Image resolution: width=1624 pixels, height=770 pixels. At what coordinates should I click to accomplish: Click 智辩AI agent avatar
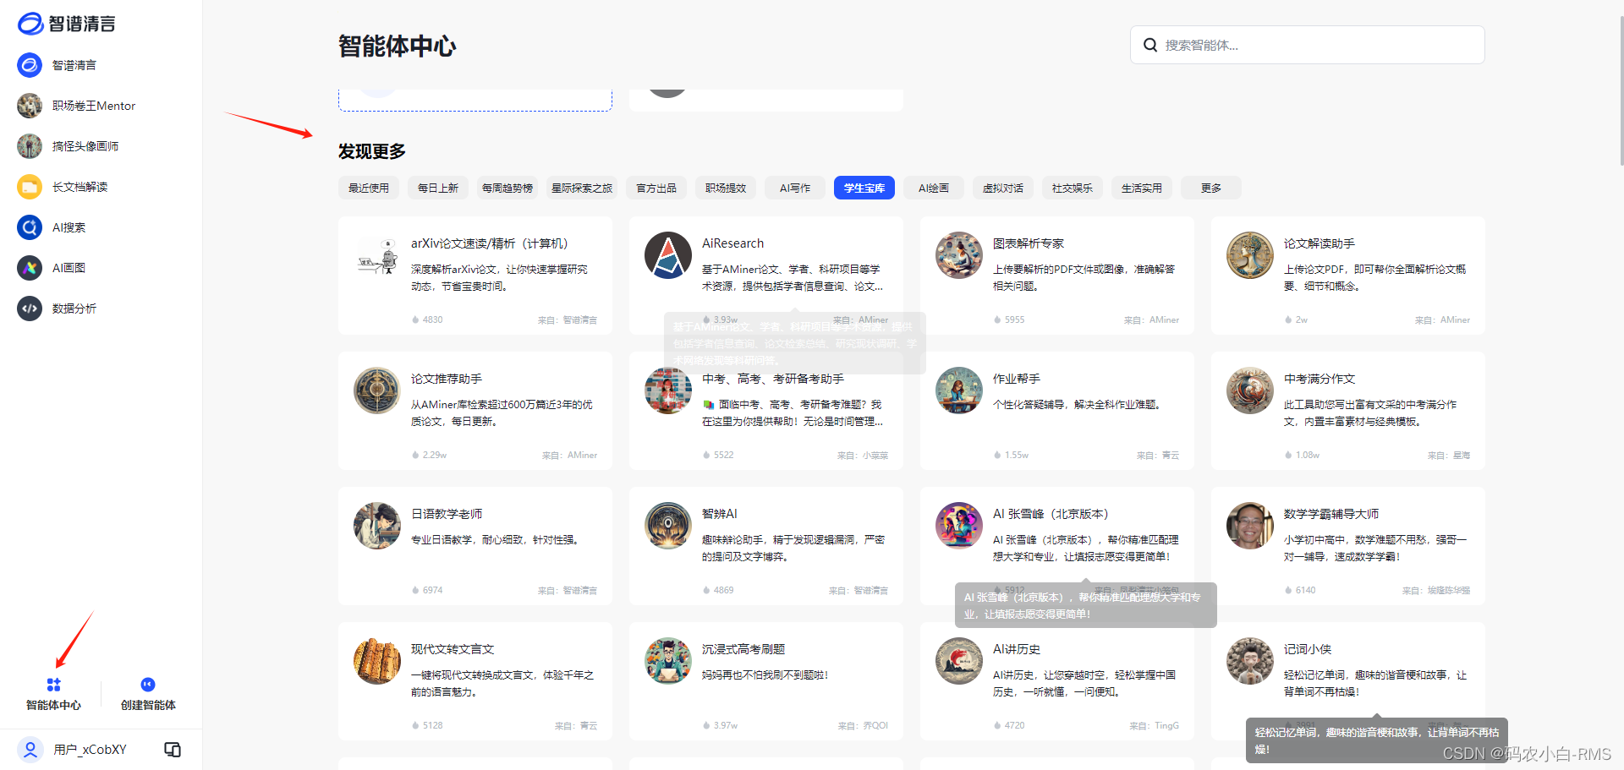click(x=668, y=526)
